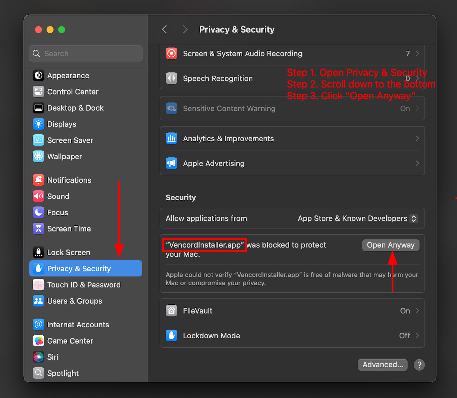
Task: Select the Displays sidebar icon
Action: (38, 124)
